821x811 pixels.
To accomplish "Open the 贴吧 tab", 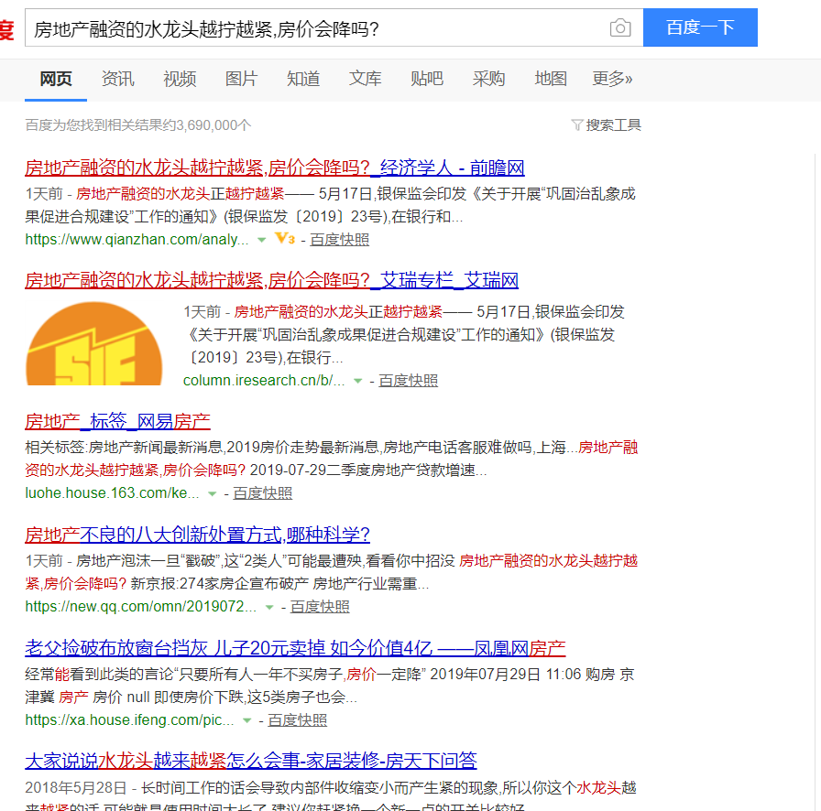I will [427, 79].
